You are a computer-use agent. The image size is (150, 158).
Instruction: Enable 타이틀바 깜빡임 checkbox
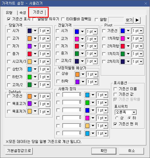pyautogui.click(x=63, y=19)
